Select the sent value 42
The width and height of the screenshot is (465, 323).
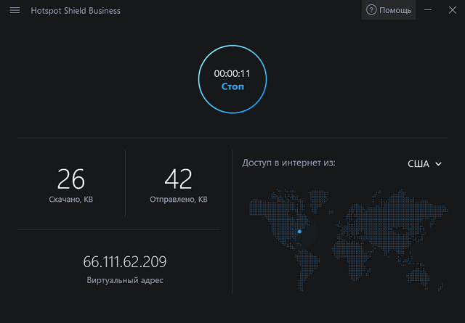tap(178, 179)
